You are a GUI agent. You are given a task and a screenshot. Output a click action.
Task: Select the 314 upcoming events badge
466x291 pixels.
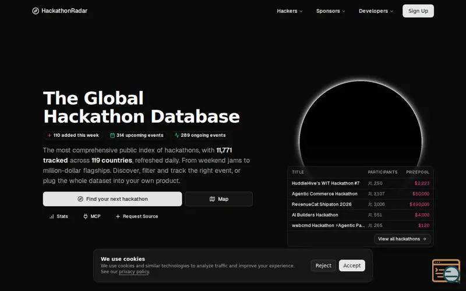tap(137, 136)
